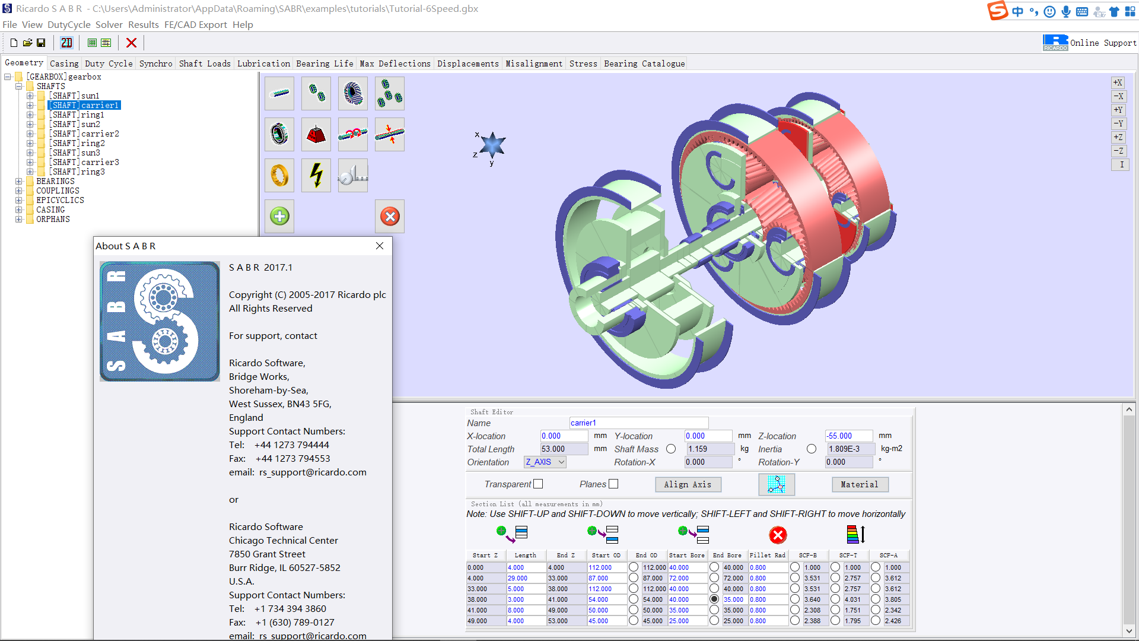Toggle the Transparent checkbox

[x=538, y=484]
